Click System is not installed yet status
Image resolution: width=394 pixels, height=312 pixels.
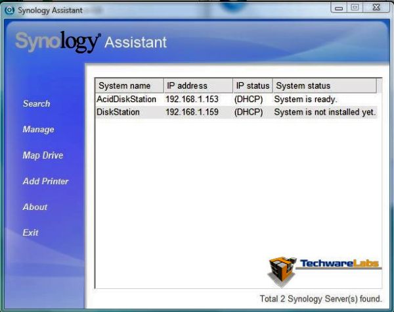(325, 112)
